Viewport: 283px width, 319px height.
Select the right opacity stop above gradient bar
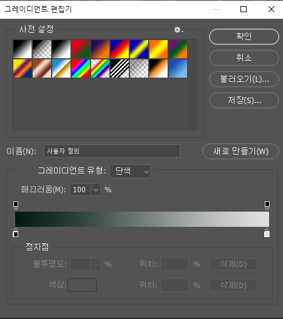(x=267, y=205)
